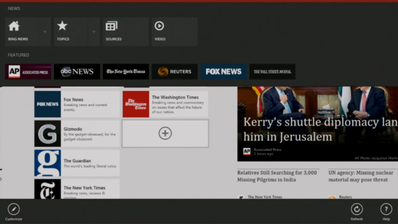The image size is (398, 224).
Task: Click The New York Times article source label
Action: (x=265, y=197)
